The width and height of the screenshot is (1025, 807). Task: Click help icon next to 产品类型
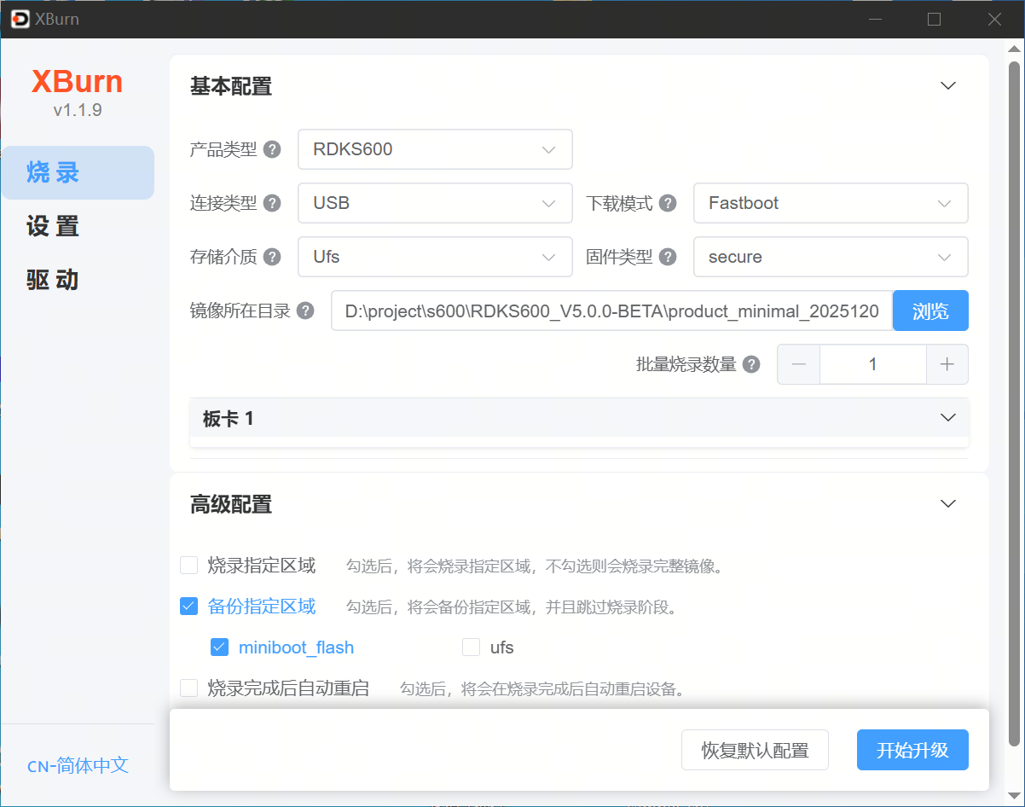coord(272,149)
